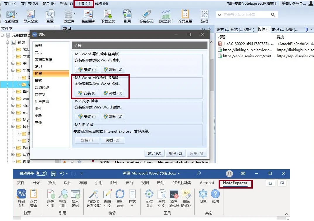The width and height of the screenshot is (314, 221).
Task: Click 卸载 for MS Word 写作插件-尝鲜版
Action: coord(113,93)
